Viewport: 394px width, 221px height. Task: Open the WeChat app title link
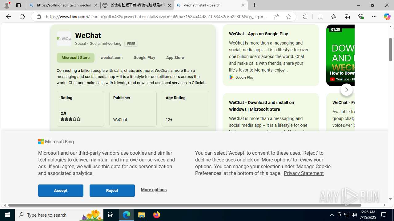coord(88,36)
